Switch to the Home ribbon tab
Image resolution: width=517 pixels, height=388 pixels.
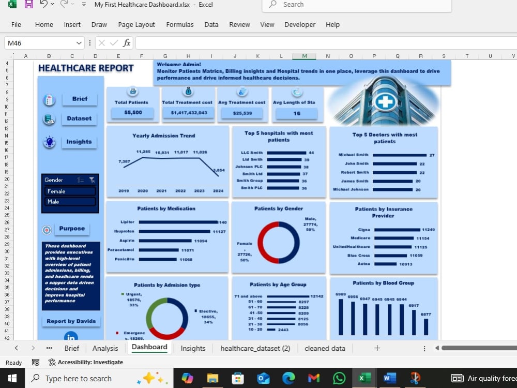[x=44, y=25]
